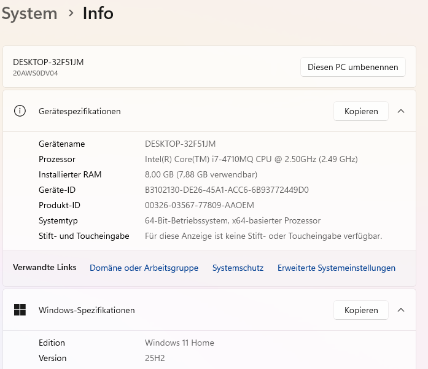Click the Installierter RAM label
The image size is (428, 369).
[x=70, y=174]
